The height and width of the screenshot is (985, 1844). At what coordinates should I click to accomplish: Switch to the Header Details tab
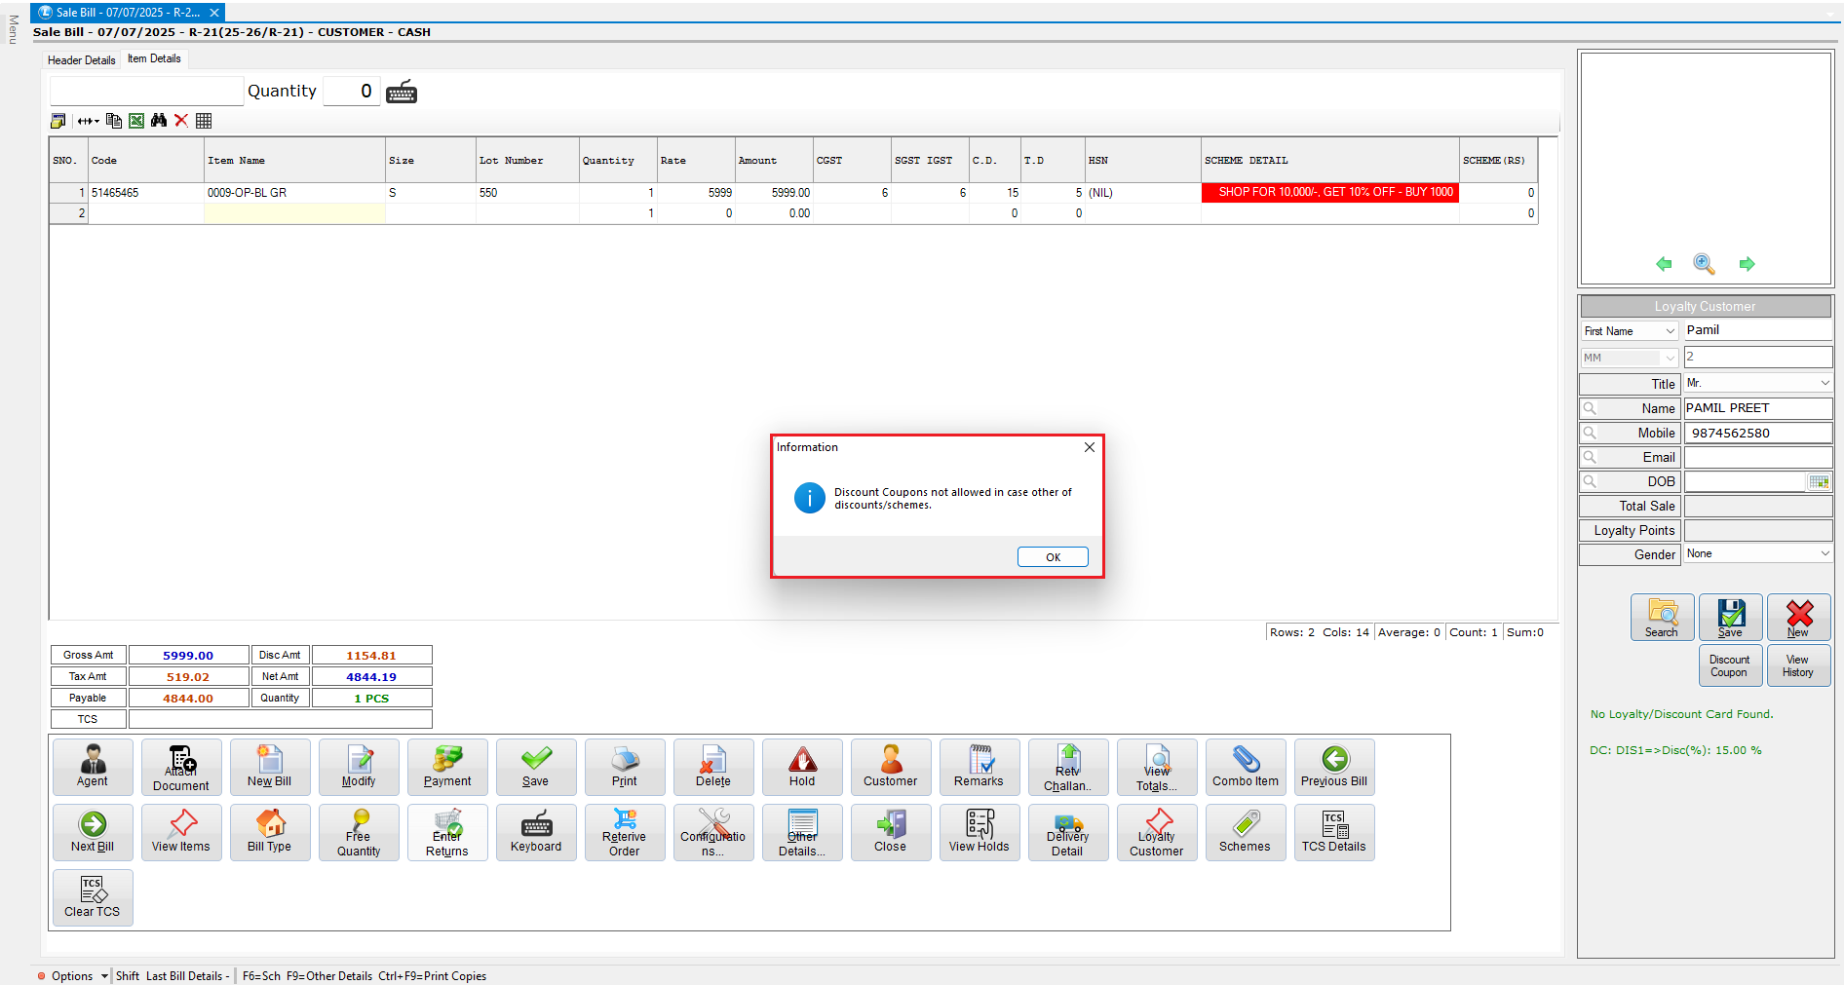[x=82, y=60]
